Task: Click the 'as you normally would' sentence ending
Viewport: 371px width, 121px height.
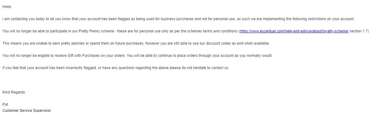Action: [x=252, y=56]
